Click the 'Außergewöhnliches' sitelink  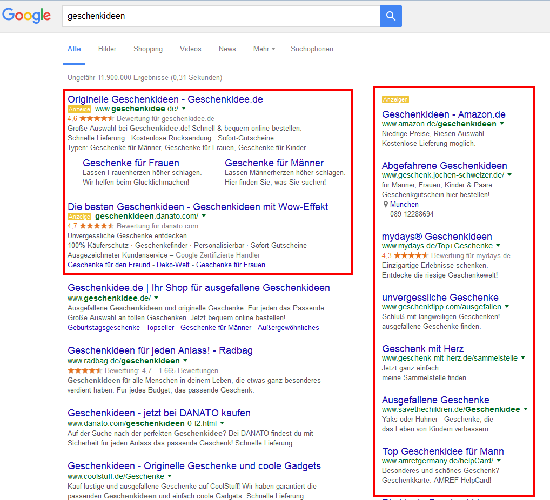[289, 328]
